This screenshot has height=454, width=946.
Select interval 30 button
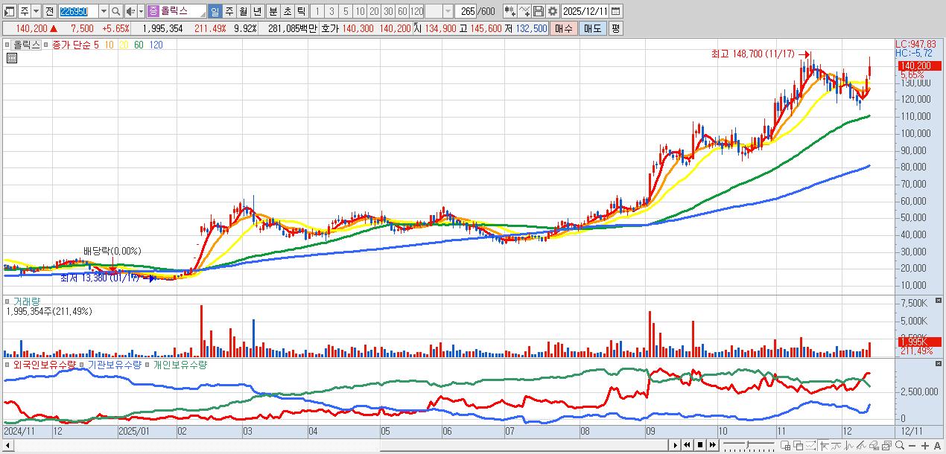click(x=388, y=11)
